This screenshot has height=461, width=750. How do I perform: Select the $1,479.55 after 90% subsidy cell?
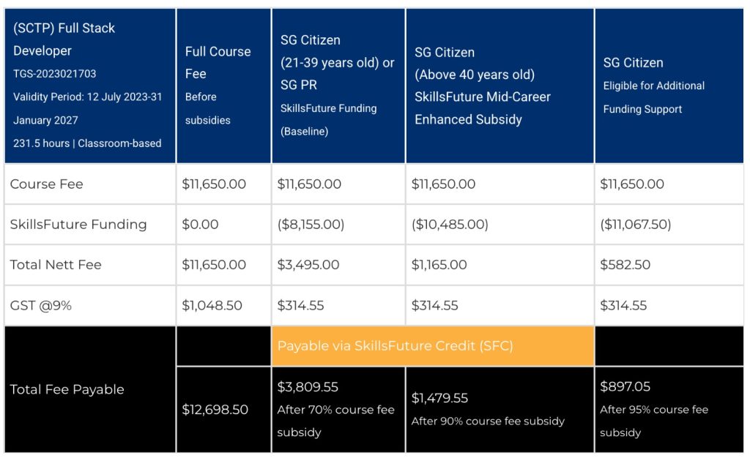(x=499, y=409)
